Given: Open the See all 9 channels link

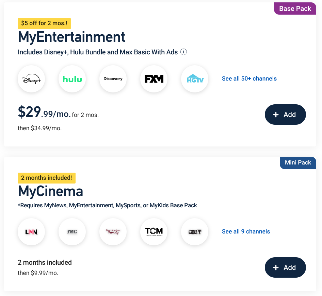Looking at the screenshot, I should coord(246,231).
